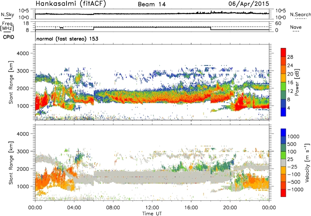Click the 'Power [dB]' colorbar label
Viewport: 311px width, 216px height.
tap(297, 82)
